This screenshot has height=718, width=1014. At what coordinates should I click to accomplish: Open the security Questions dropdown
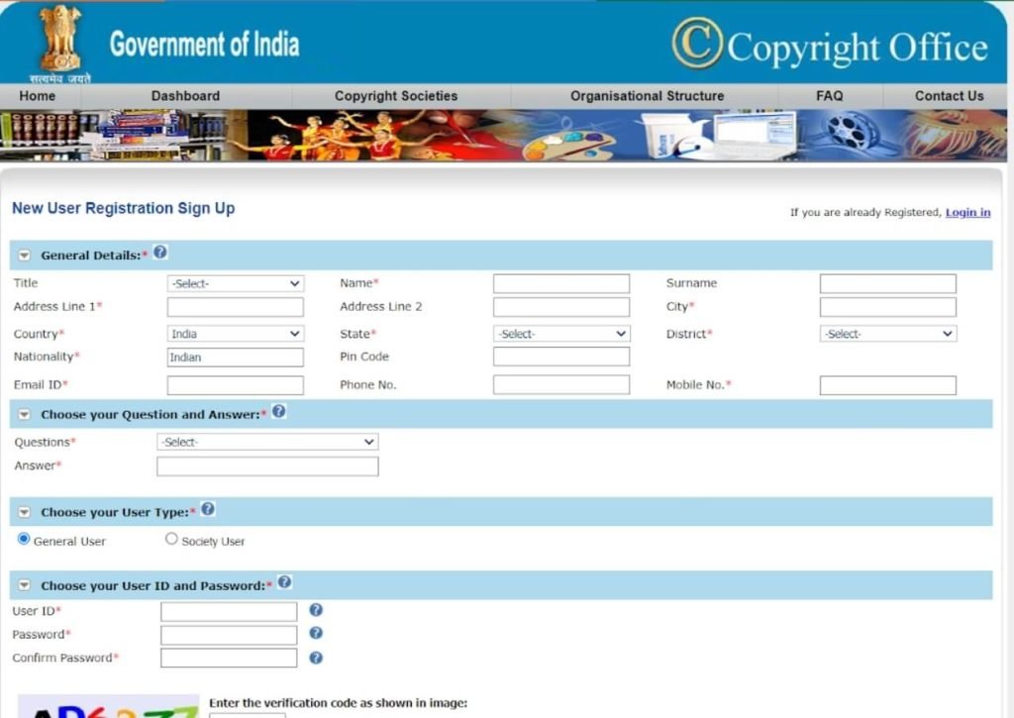267,442
